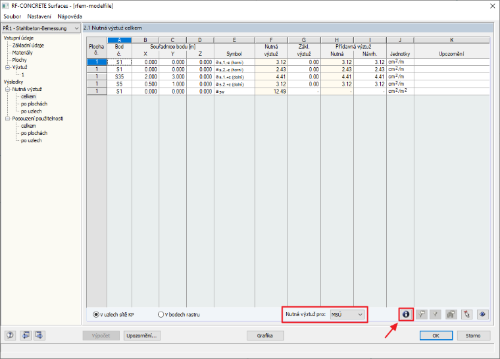Screen dimensions: 500x359
Task: Click the Upozornění... button
Action: pos(142,336)
